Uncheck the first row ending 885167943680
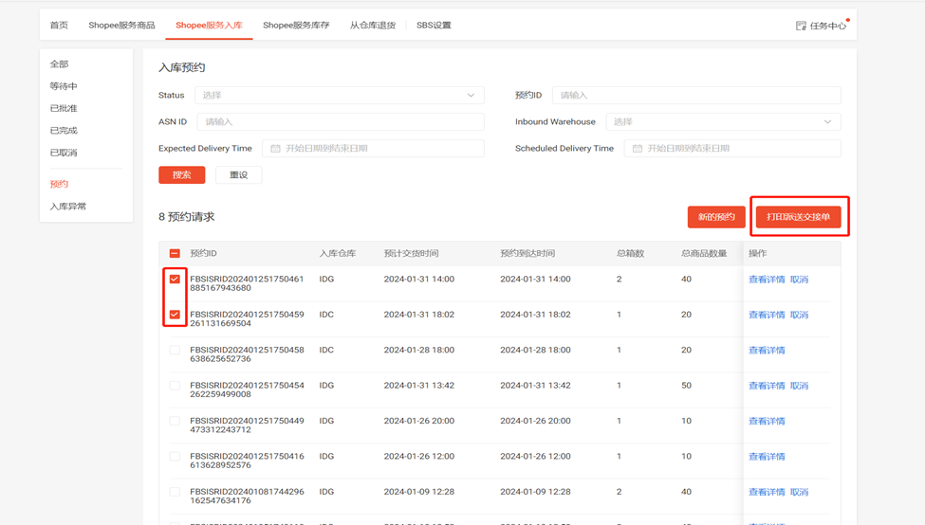925x525 pixels. pyautogui.click(x=175, y=280)
